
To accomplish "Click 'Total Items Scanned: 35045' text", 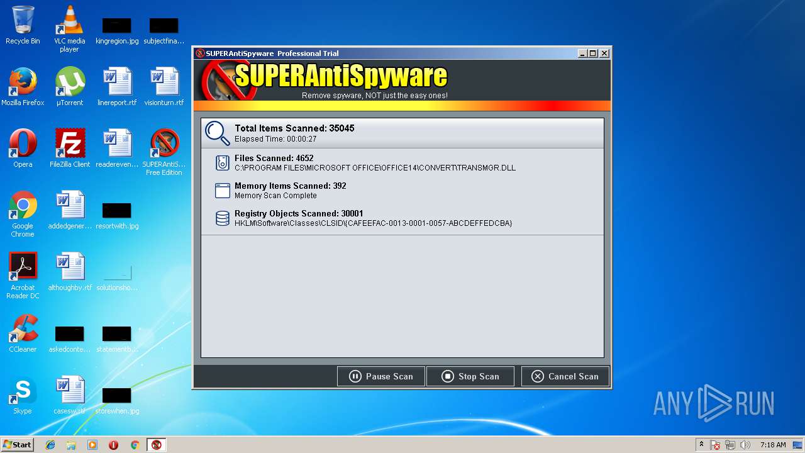I will pos(294,128).
